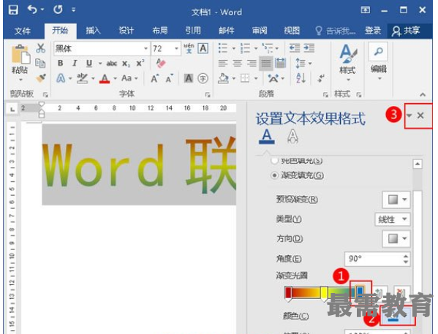Click the Cut scissors icon
438x334 pixels.
pyautogui.click(x=40, y=48)
